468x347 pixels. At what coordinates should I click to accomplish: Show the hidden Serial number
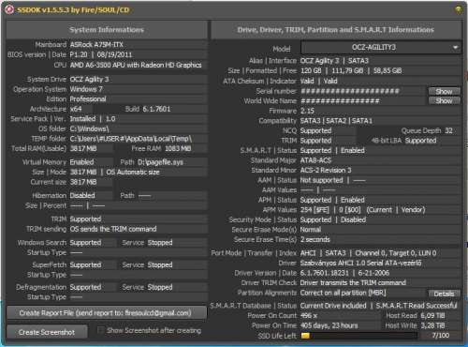tap(444, 91)
